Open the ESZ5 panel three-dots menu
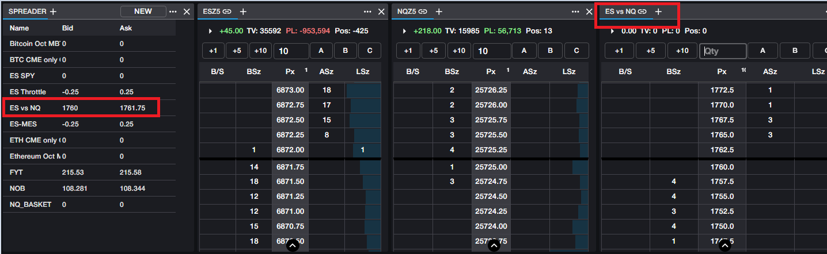 (x=367, y=11)
